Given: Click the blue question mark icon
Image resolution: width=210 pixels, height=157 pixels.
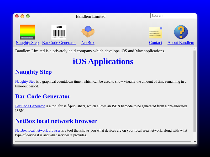Looking at the screenshot, I should point(181,32).
